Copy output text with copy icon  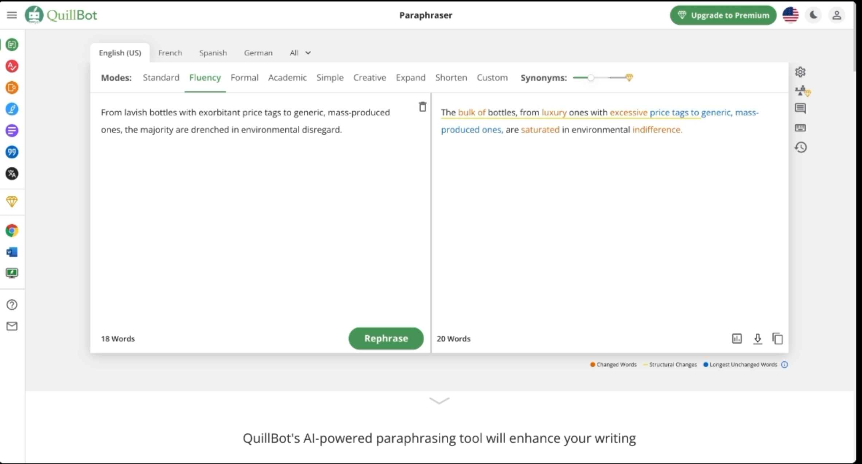click(x=777, y=339)
